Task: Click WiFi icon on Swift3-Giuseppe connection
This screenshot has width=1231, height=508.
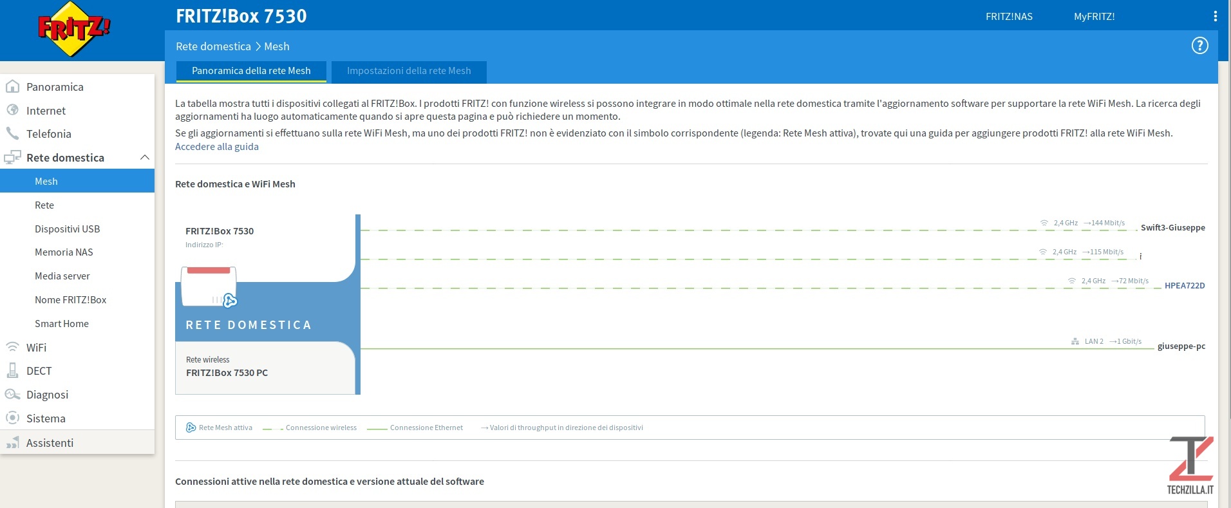Action: pos(1044,223)
